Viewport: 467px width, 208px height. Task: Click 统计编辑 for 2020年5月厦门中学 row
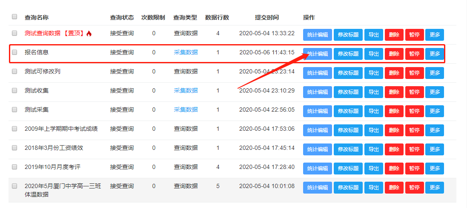click(318, 188)
